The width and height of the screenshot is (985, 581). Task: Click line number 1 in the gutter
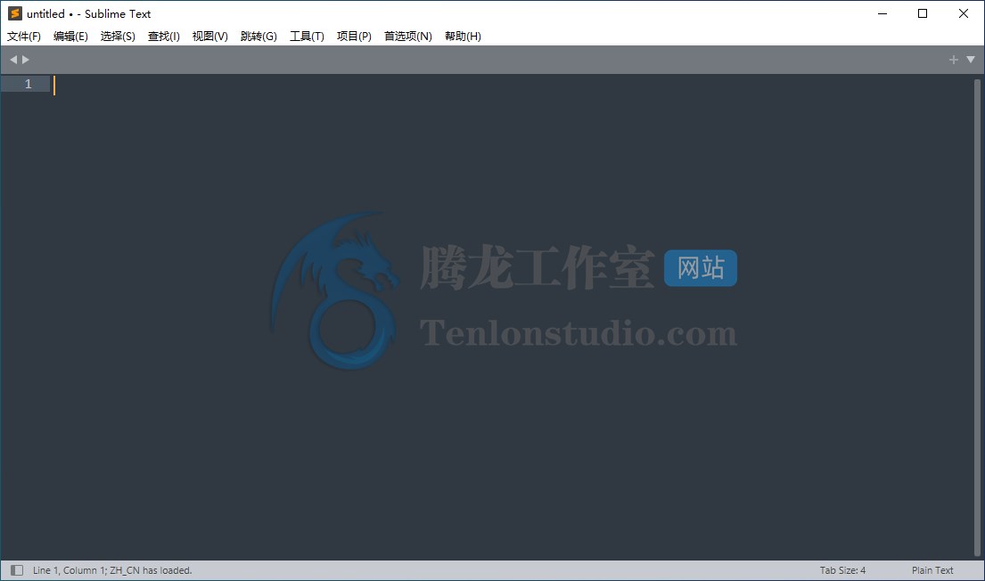28,84
